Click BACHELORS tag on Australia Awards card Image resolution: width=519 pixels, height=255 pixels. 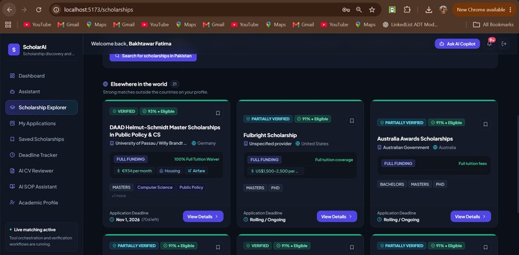[x=392, y=184]
